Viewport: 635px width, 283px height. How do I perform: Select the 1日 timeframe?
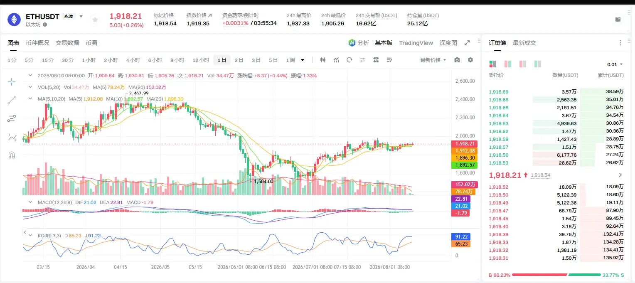[222, 60]
